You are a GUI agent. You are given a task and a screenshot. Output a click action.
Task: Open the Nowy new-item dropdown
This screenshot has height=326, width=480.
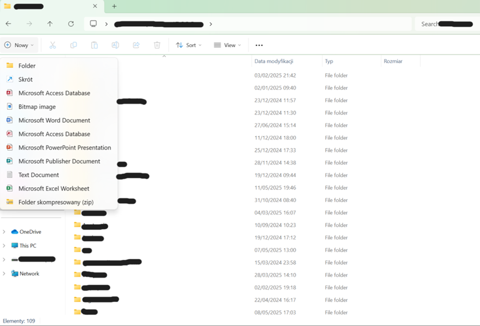point(19,46)
